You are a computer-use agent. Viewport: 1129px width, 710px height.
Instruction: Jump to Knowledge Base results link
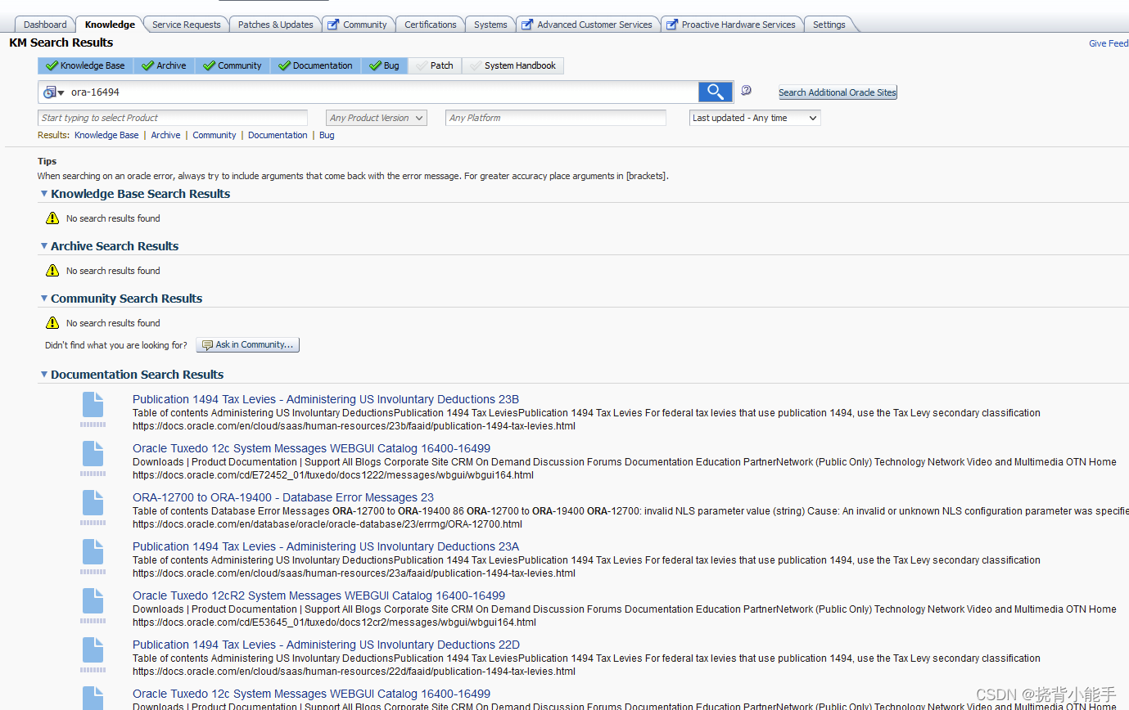click(106, 135)
